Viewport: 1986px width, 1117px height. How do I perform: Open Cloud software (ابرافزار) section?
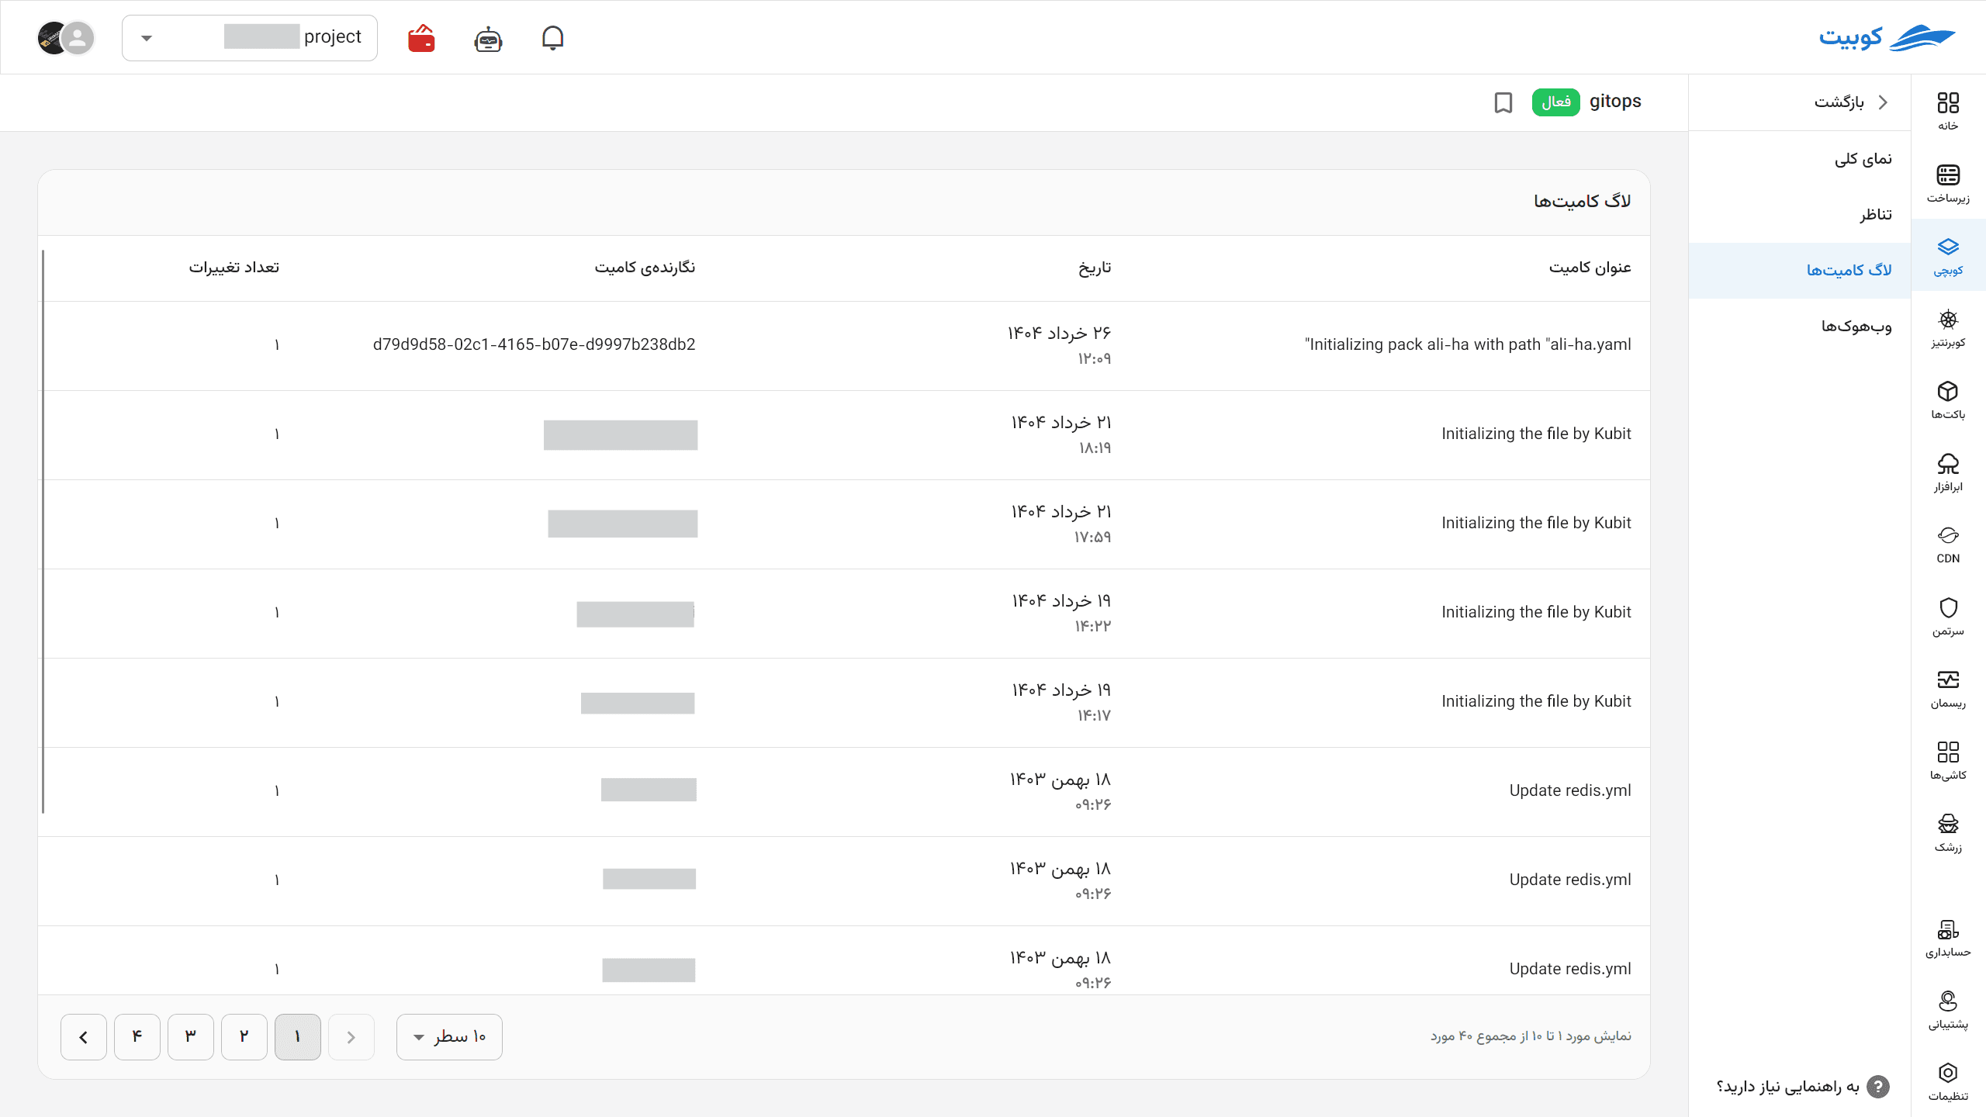pos(1948,472)
